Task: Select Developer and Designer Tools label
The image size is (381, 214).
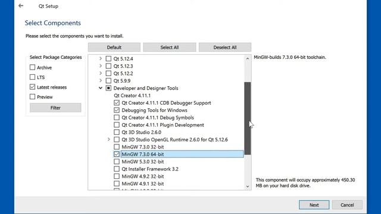Action: [x=146, y=88]
